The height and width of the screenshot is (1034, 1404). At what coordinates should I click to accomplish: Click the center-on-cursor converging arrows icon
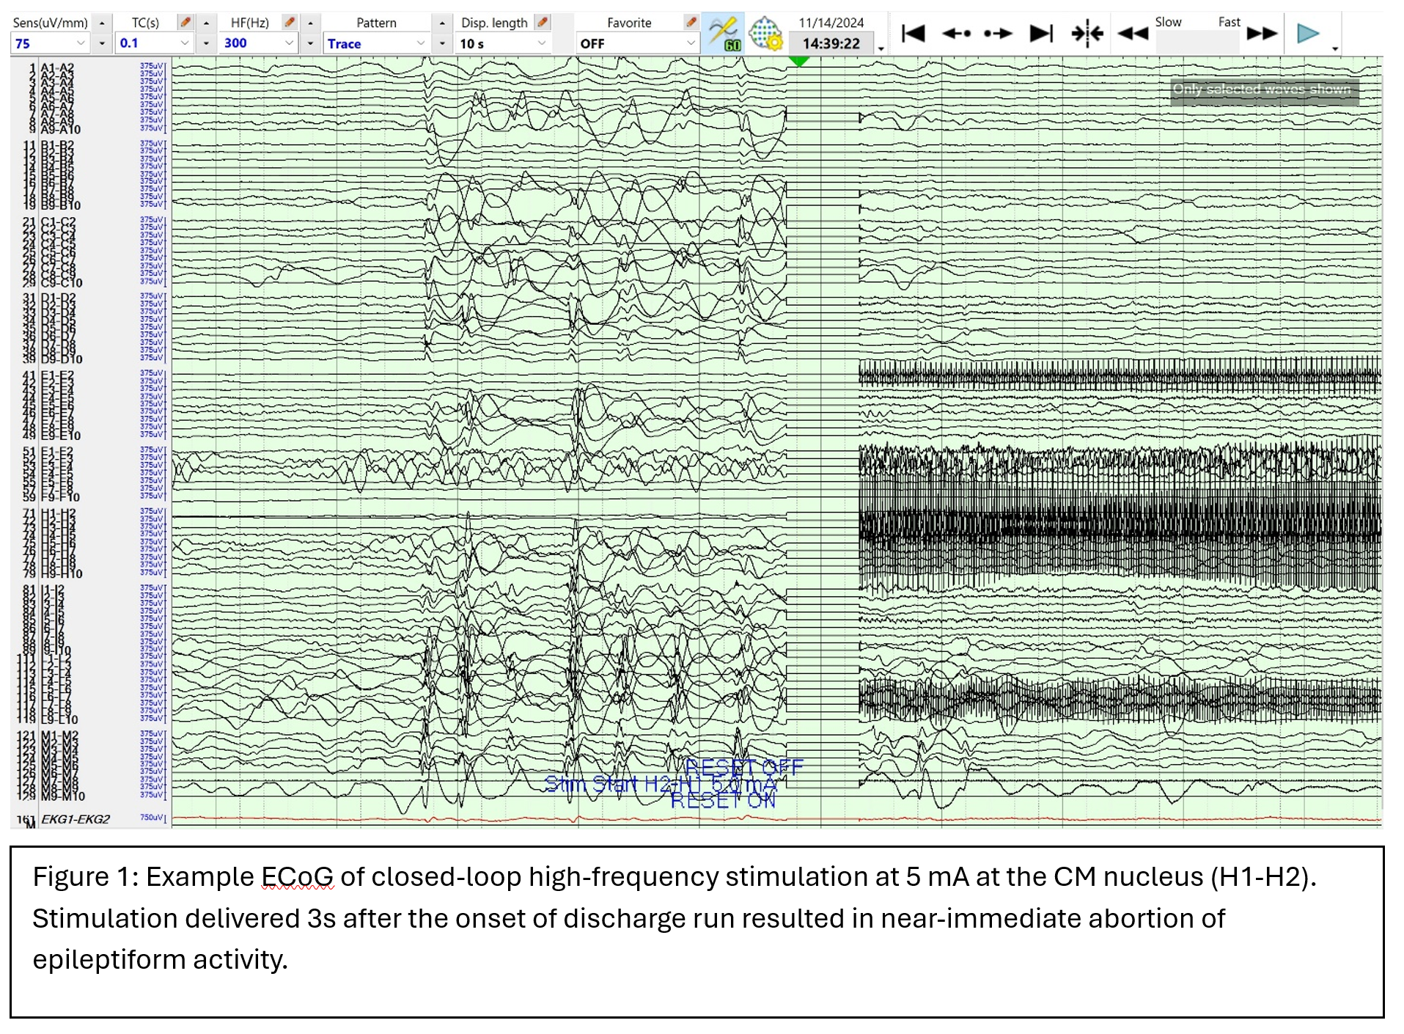point(1087,34)
